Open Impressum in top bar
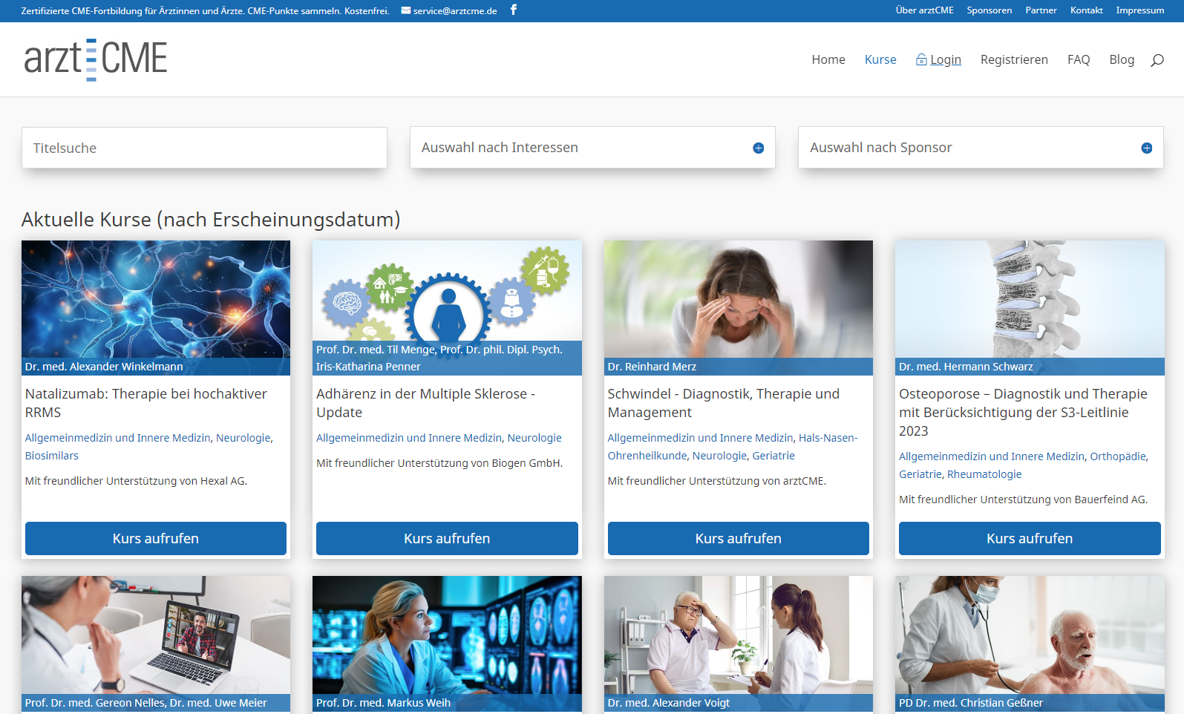This screenshot has width=1184, height=714. coord(1139,10)
